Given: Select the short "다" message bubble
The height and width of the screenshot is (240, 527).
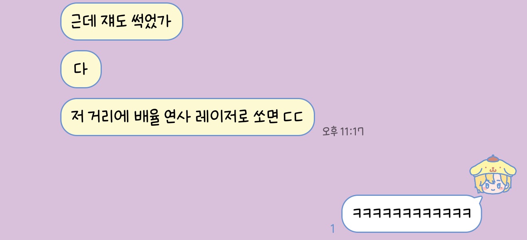Looking at the screenshot, I should coord(81,69).
